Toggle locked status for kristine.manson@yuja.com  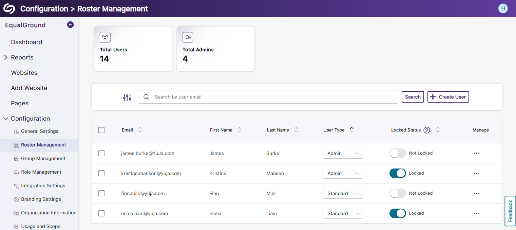coord(397,173)
